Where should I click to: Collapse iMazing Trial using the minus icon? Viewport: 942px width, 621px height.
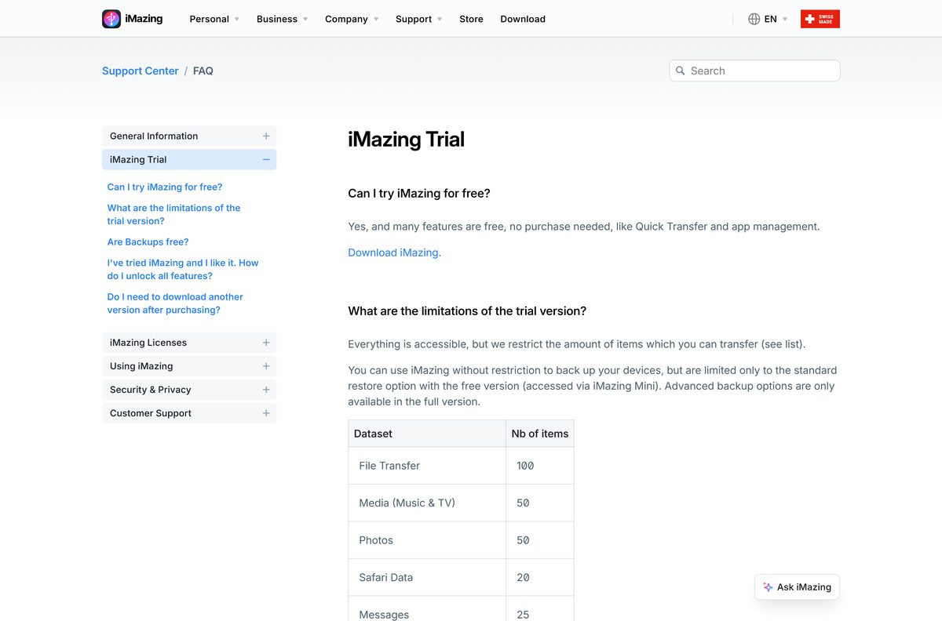(x=266, y=159)
